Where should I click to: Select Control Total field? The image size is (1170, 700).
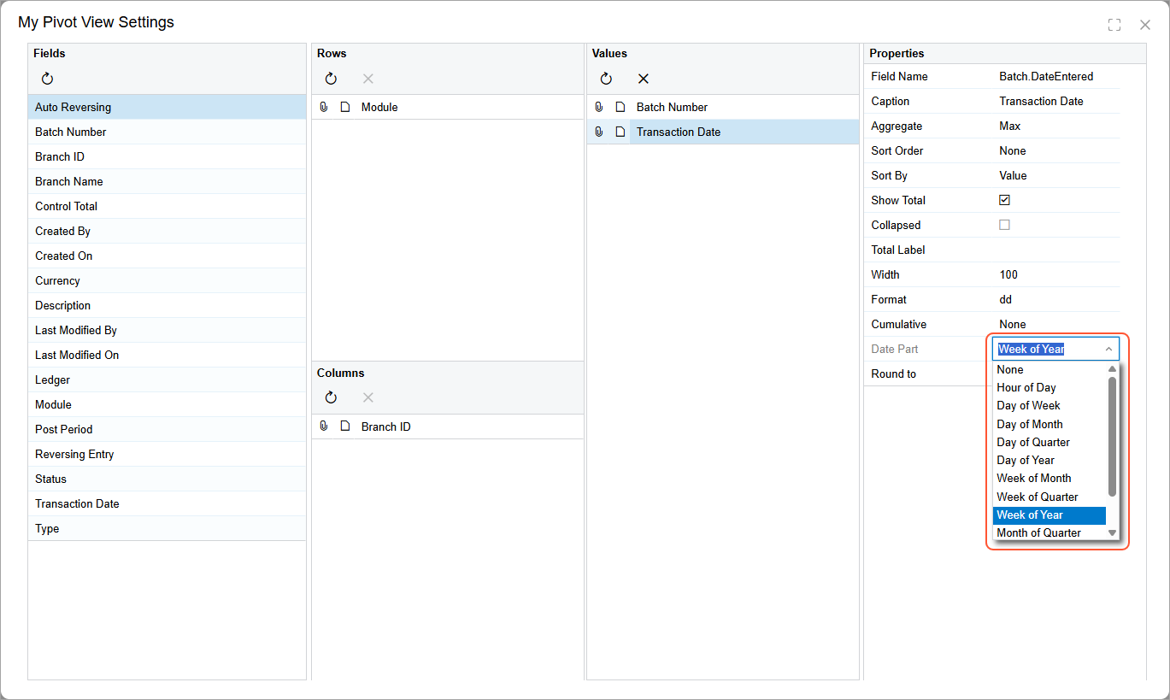(x=167, y=206)
